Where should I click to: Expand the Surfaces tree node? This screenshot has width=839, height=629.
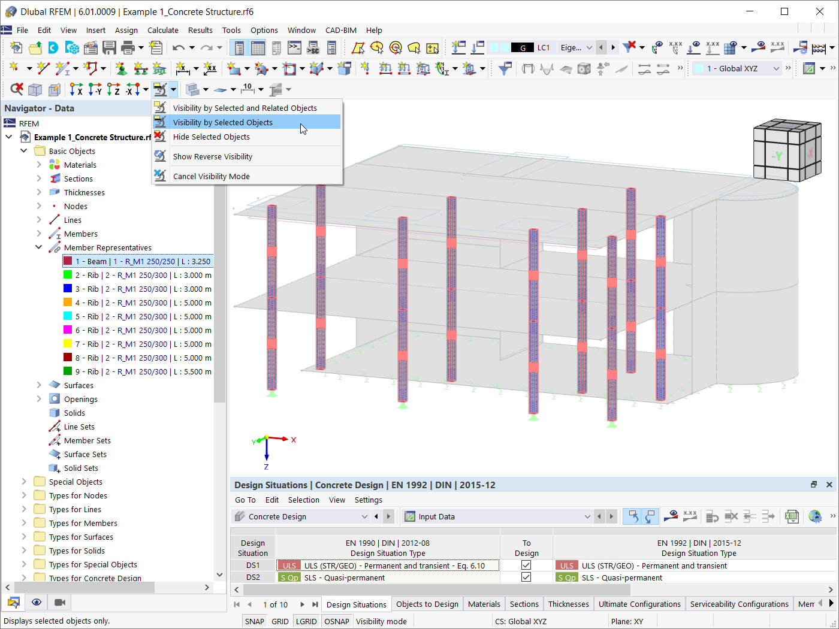click(x=38, y=385)
